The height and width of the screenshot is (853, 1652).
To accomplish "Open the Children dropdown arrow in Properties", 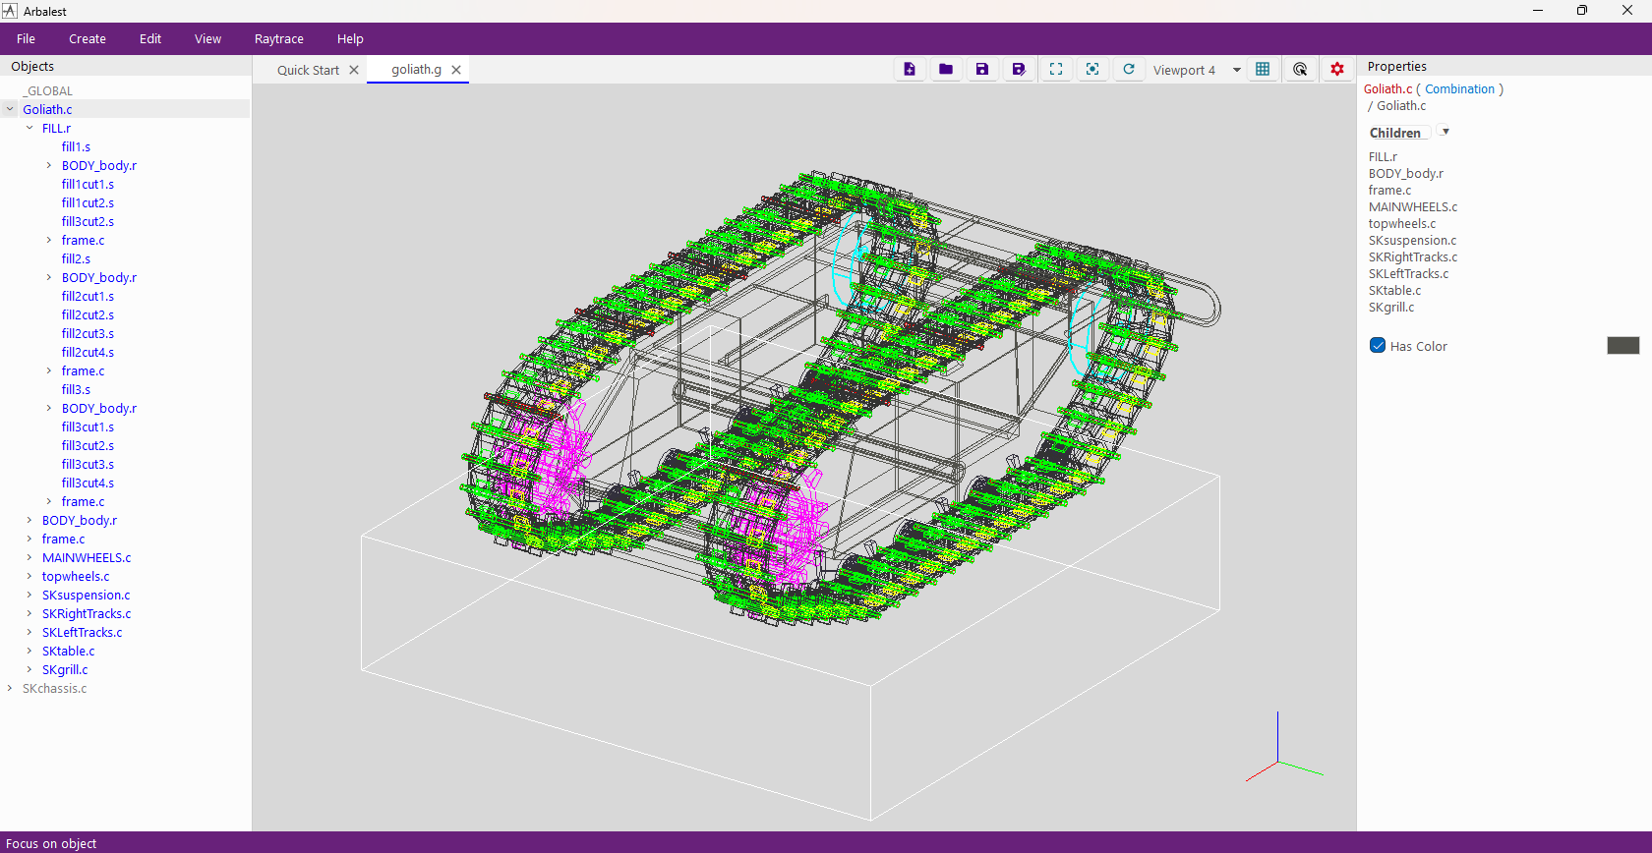I will 1445,132.
